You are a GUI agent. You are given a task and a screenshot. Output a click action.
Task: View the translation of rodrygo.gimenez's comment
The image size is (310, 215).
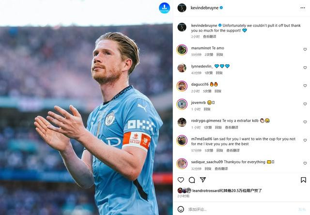click(232, 127)
